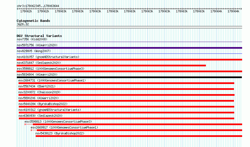Select the red bar under nsv5890206
This screenshot has height=147, width=250.
point(126,101)
